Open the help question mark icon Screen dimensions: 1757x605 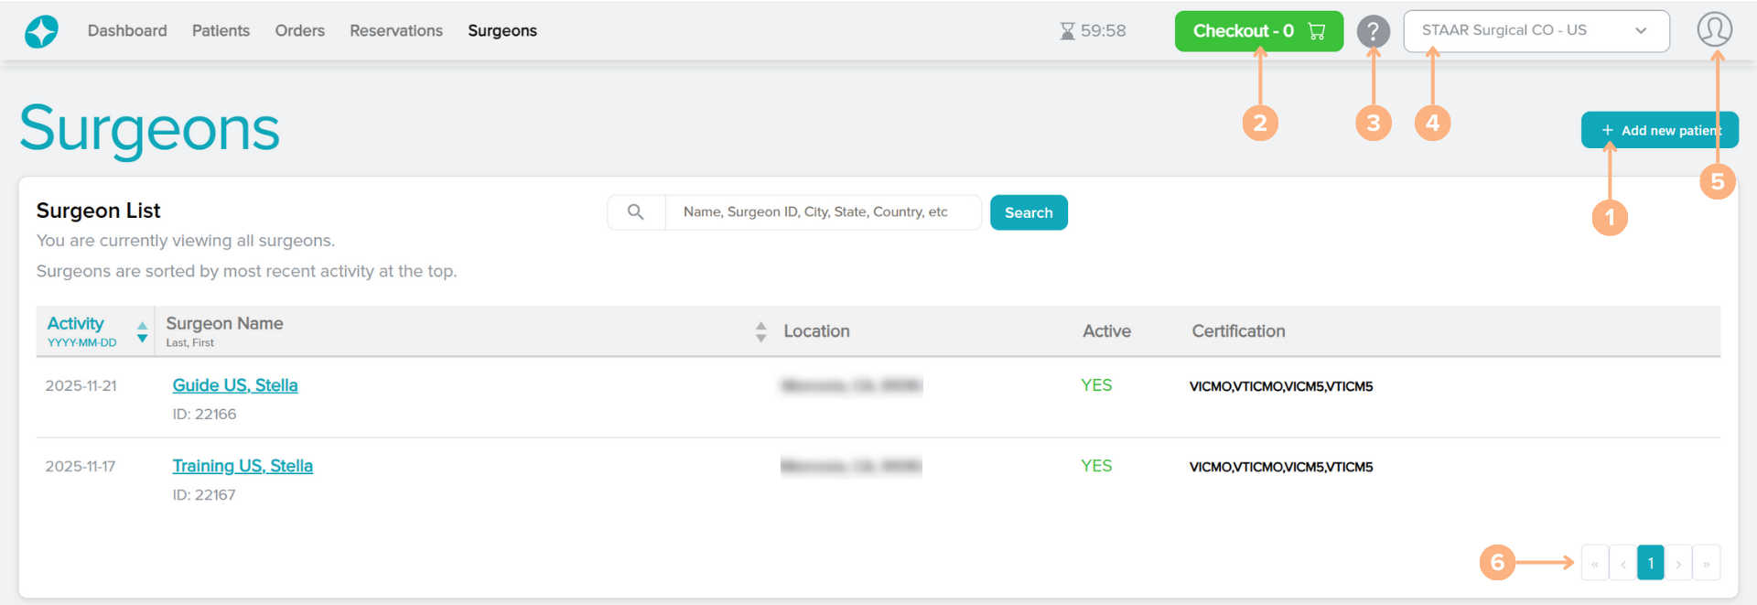click(1373, 31)
